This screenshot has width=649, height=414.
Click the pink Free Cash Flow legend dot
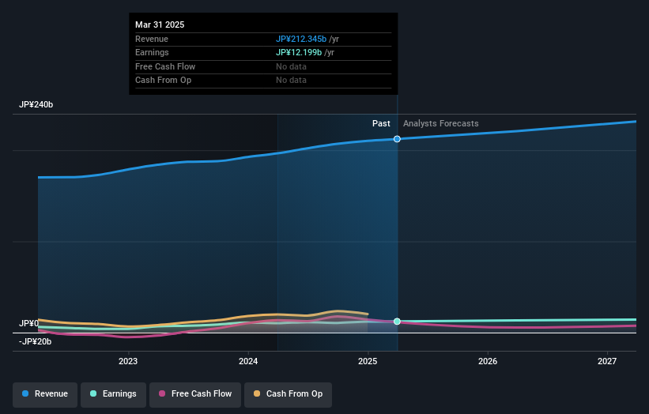(x=162, y=393)
